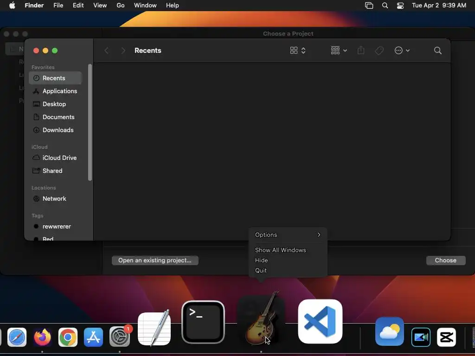Select the rewwrerer tag in sidebar
475x356 pixels.
click(x=55, y=227)
